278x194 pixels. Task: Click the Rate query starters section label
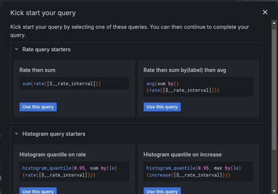coord(46,50)
